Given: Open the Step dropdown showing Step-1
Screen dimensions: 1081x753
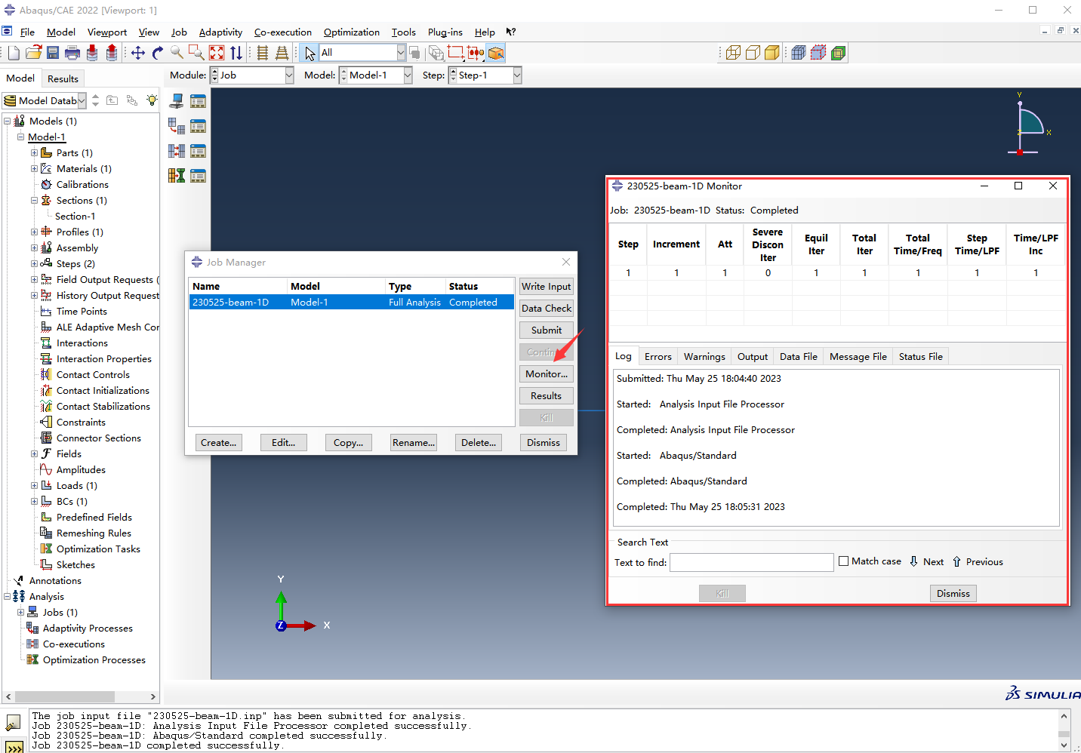Looking at the screenshot, I should click(517, 75).
